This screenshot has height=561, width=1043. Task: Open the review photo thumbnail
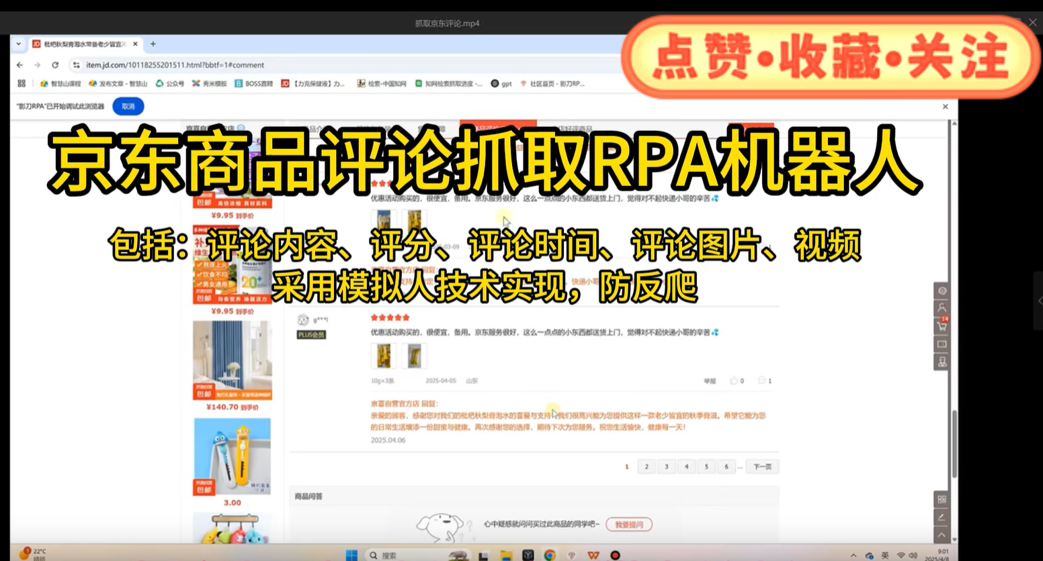click(x=383, y=356)
